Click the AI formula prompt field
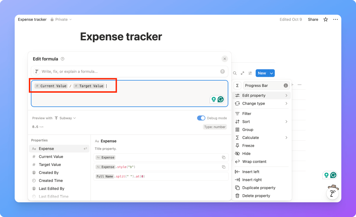 tap(129, 71)
